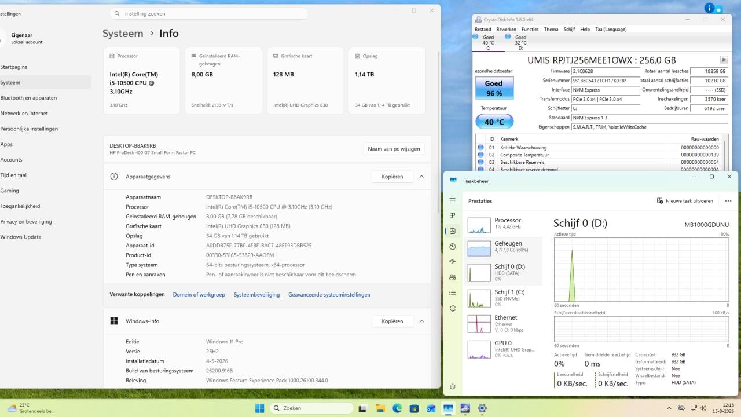Screen dimensions: 741x417
Task: Click Systeem breadcrumb in Settings header
Action: coord(123,34)
